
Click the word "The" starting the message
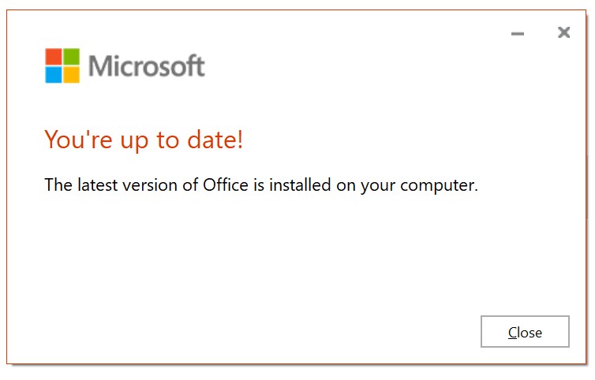58,184
